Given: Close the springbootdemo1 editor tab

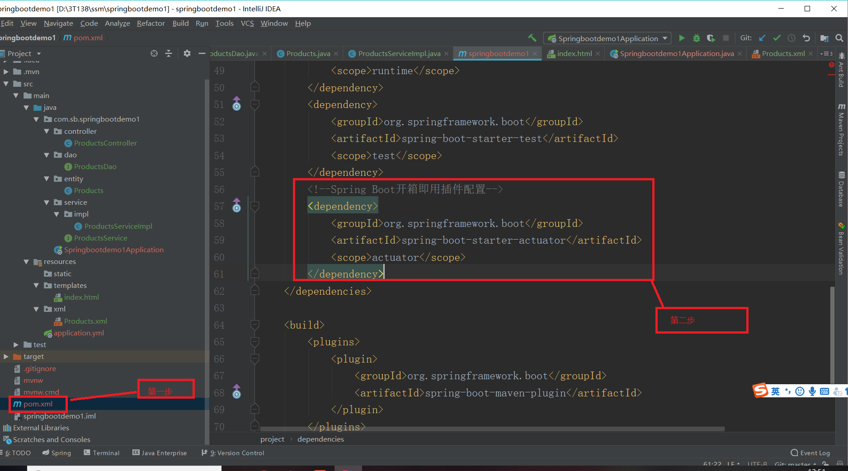Looking at the screenshot, I should [x=535, y=53].
